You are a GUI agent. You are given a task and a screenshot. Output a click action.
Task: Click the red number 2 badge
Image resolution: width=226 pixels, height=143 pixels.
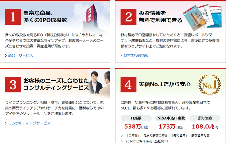coord(128,17)
